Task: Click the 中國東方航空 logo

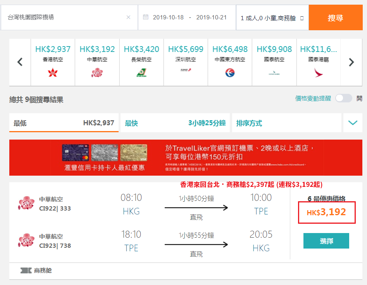Action: coord(230,73)
